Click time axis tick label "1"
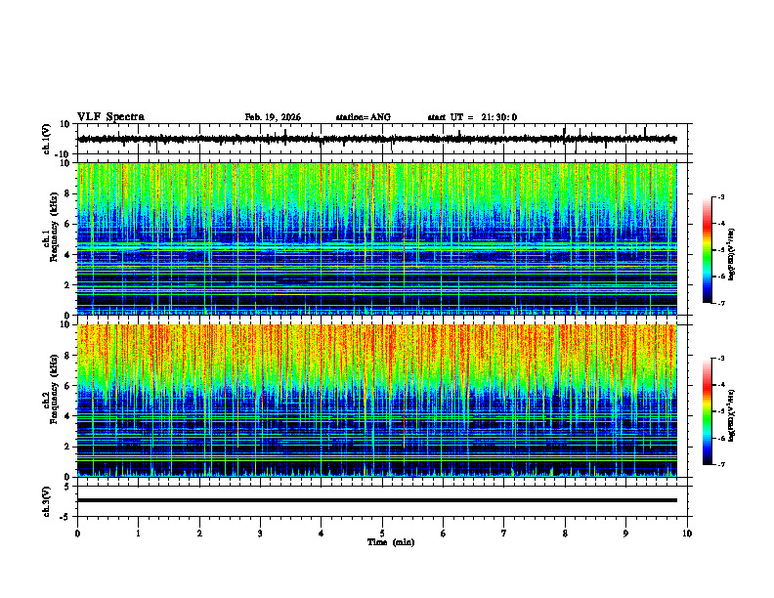 [138, 534]
